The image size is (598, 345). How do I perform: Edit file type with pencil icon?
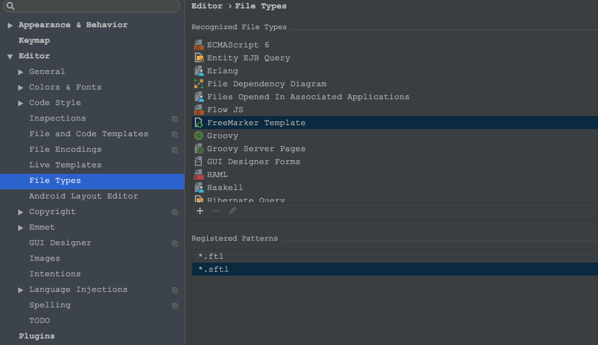(x=232, y=211)
